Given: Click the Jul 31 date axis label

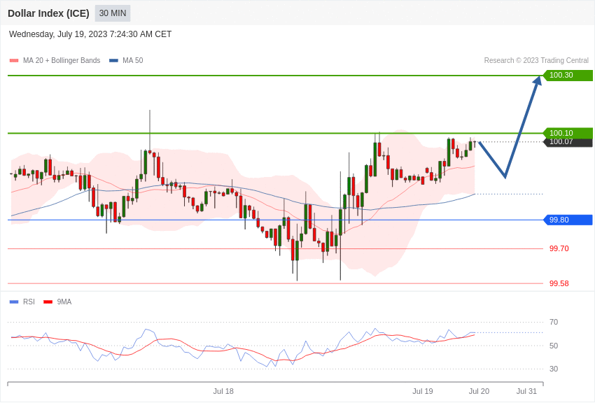Looking at the screenshot, I should pos(526,391).
